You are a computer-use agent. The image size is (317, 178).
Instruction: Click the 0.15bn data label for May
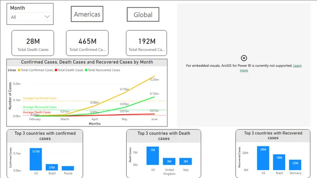(124, 89)
